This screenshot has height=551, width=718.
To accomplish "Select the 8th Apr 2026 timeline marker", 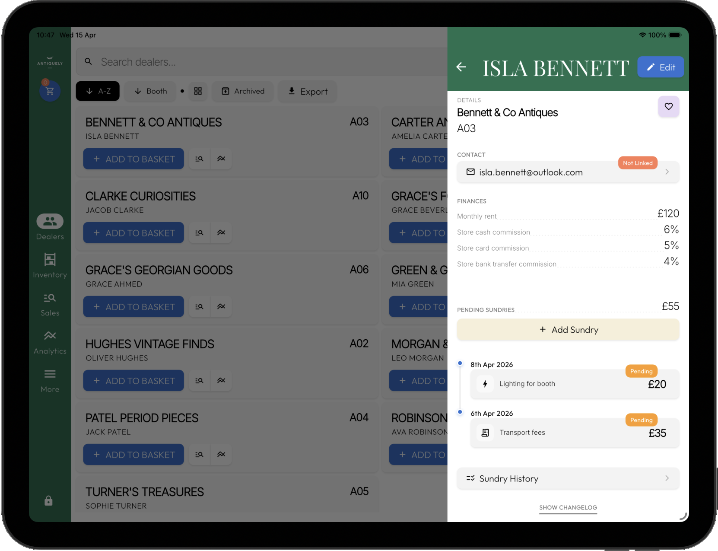I will click(460, 363).
